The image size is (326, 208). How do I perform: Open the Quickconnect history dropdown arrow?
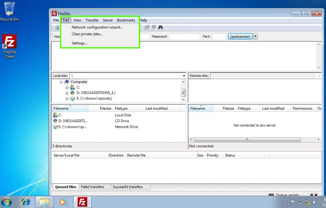point(256,36)
